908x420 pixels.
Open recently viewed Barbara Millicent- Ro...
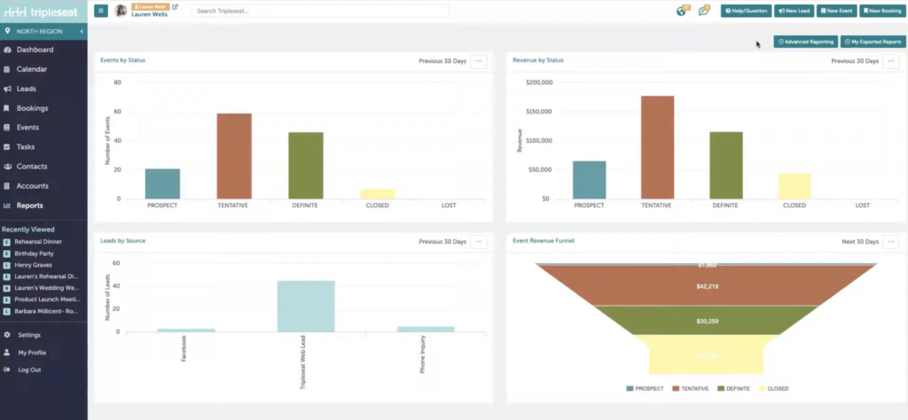pyautogui.click(x=46, y=311)
